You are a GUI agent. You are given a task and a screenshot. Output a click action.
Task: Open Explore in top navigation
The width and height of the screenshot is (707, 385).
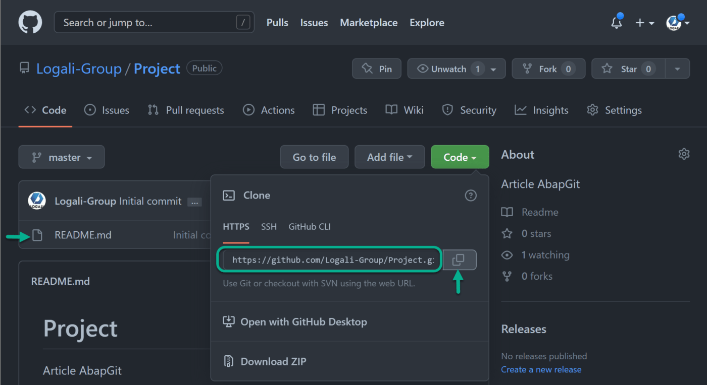tap(427, 23)
